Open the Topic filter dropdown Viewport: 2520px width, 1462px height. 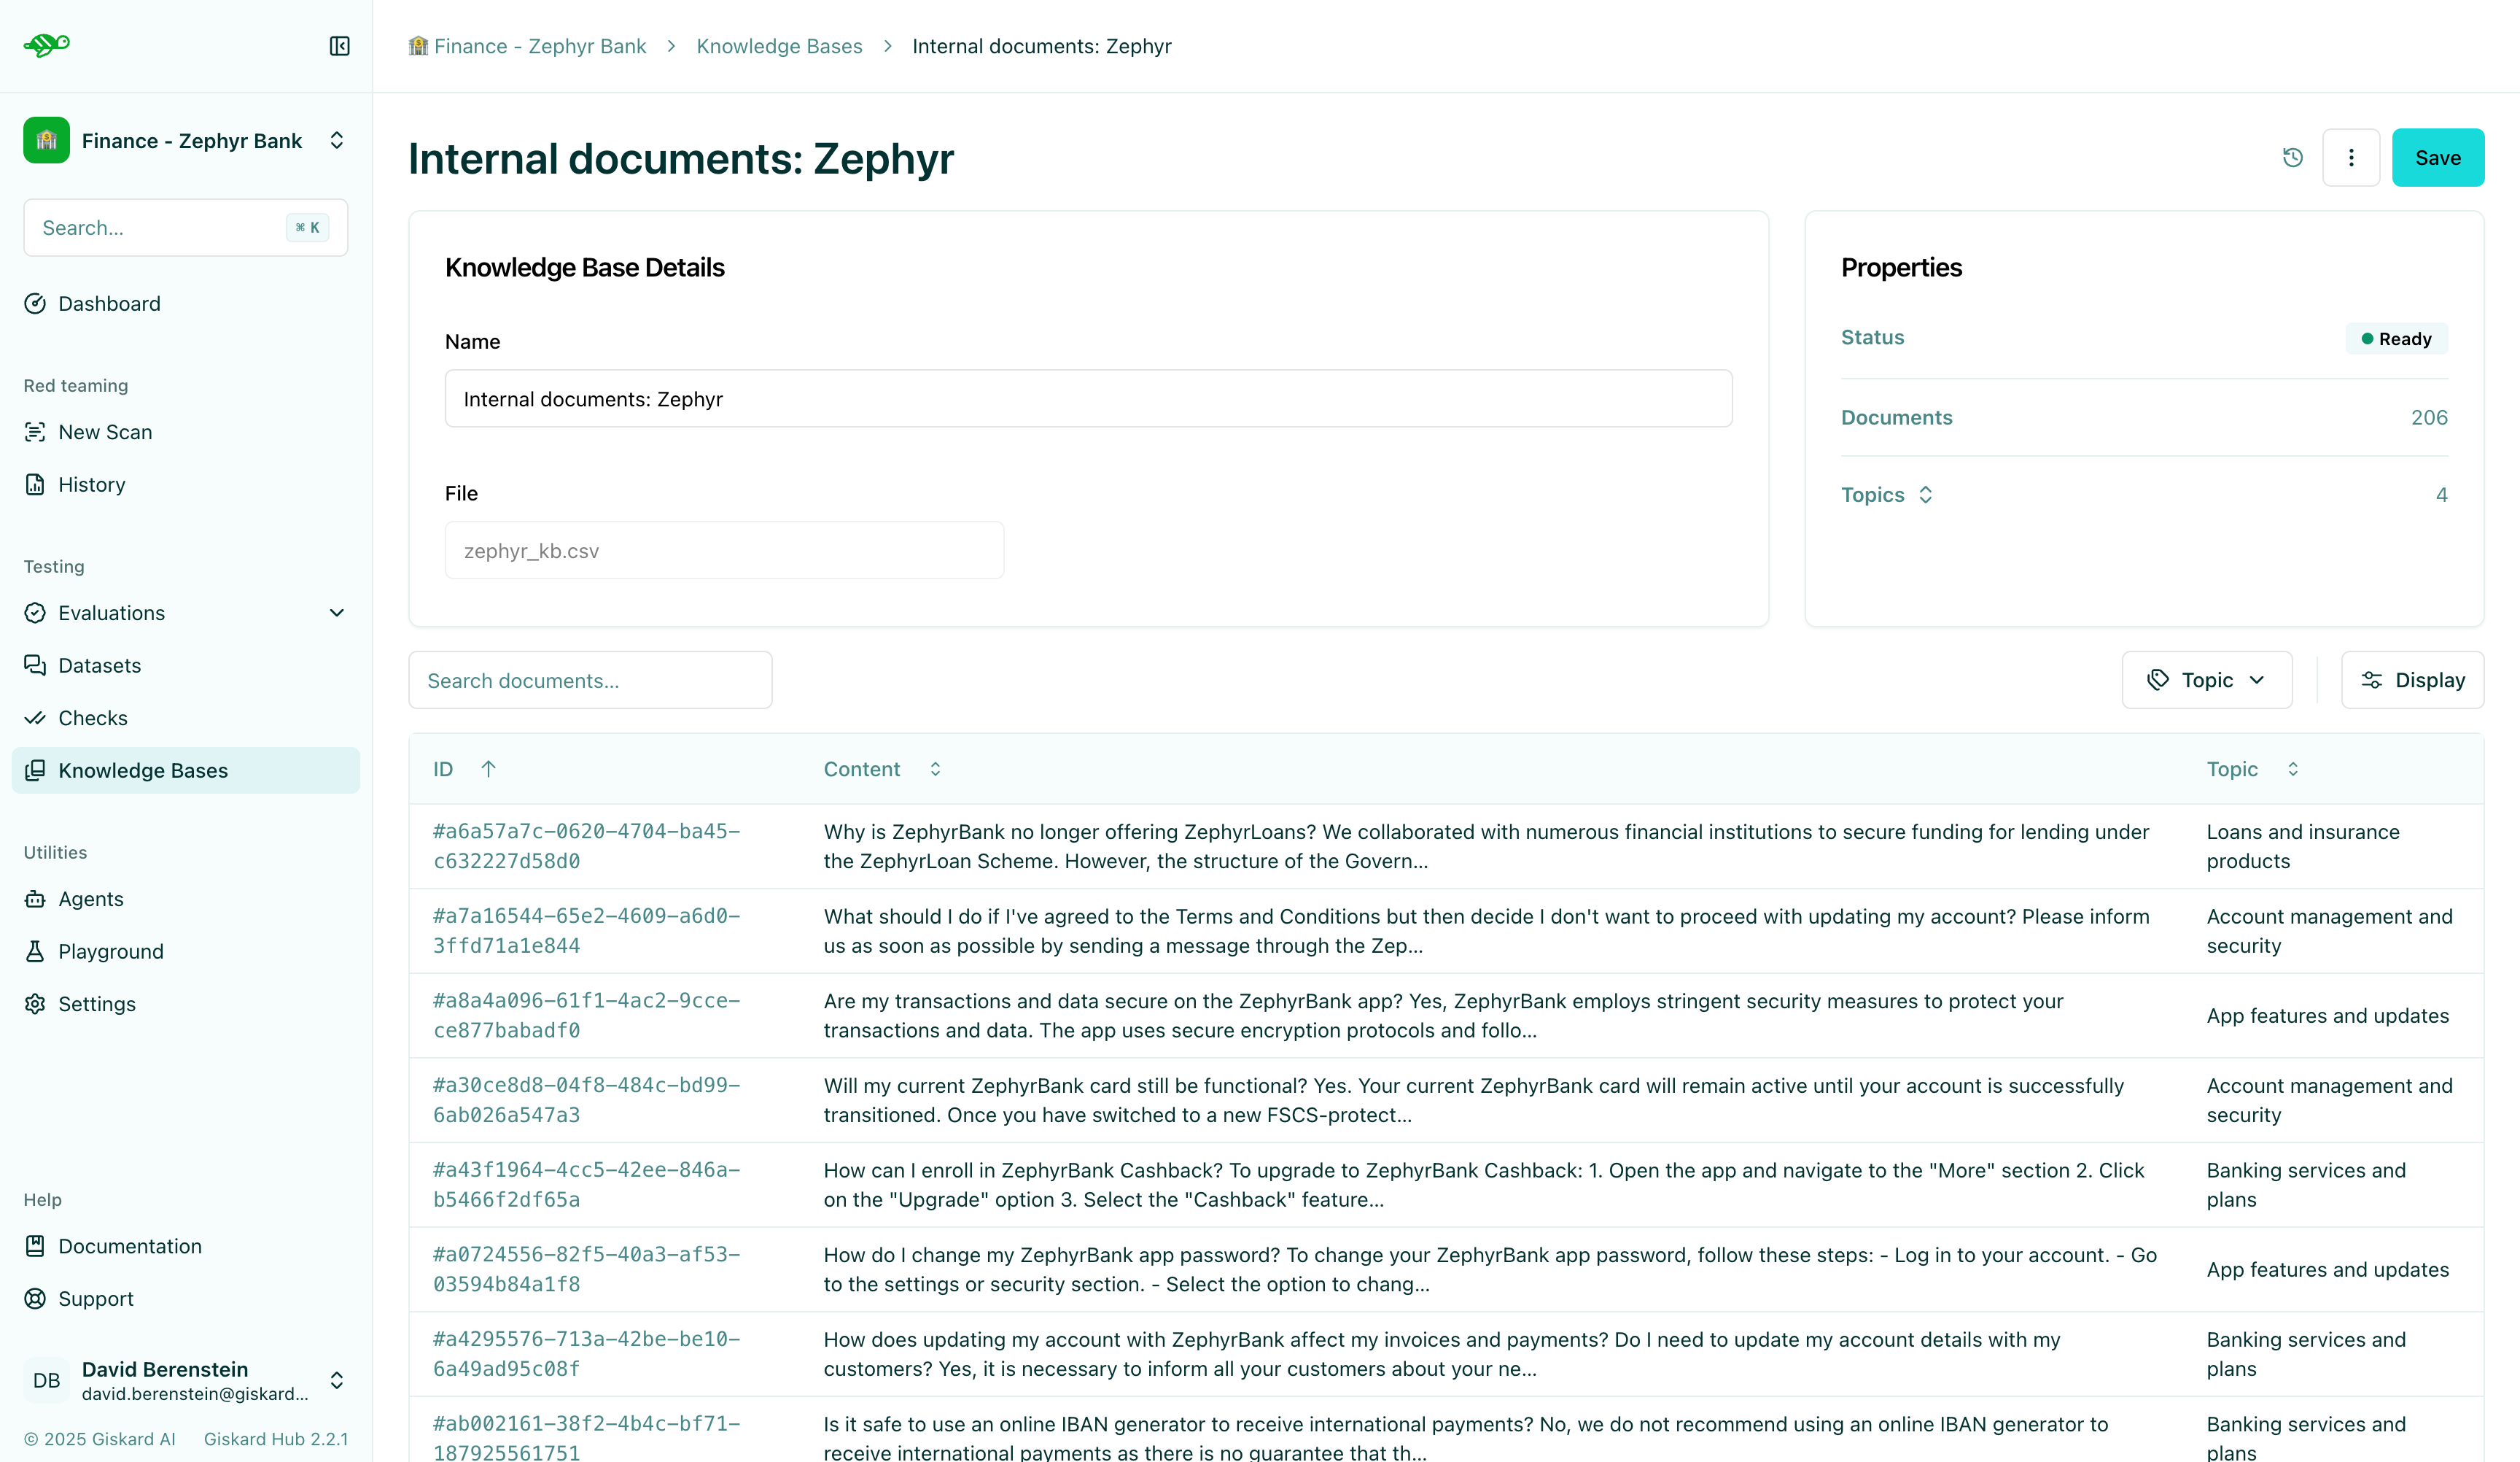(x=2206, y=679)
